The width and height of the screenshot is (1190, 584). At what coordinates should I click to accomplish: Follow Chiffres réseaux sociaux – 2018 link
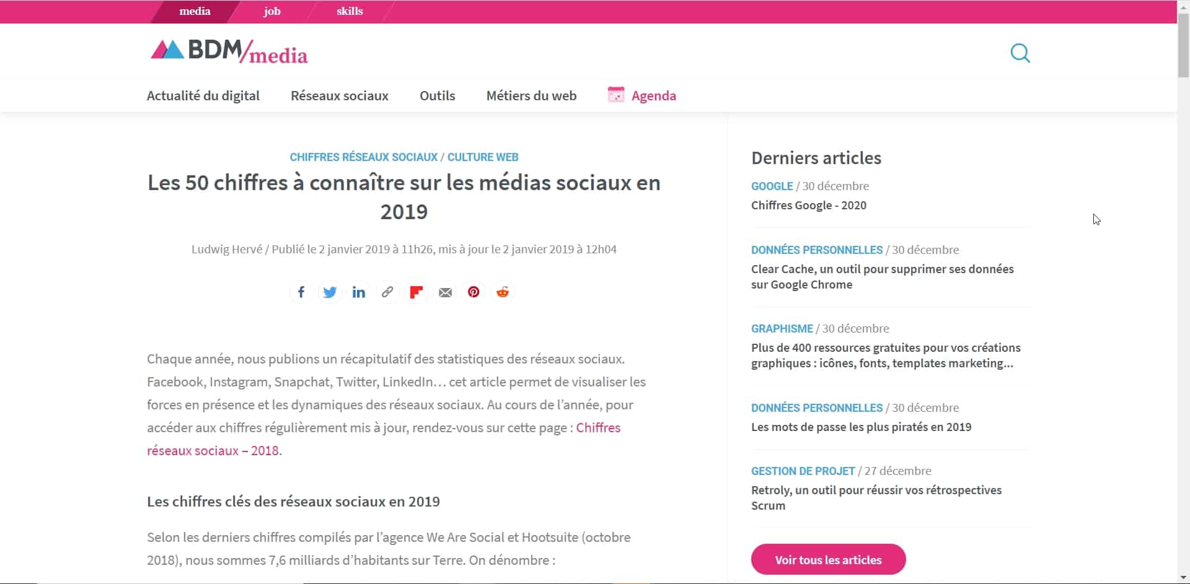(384, 439)
